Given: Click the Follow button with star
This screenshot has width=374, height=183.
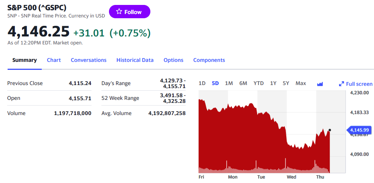Looking at the screenshot, I should pos(129,12).
